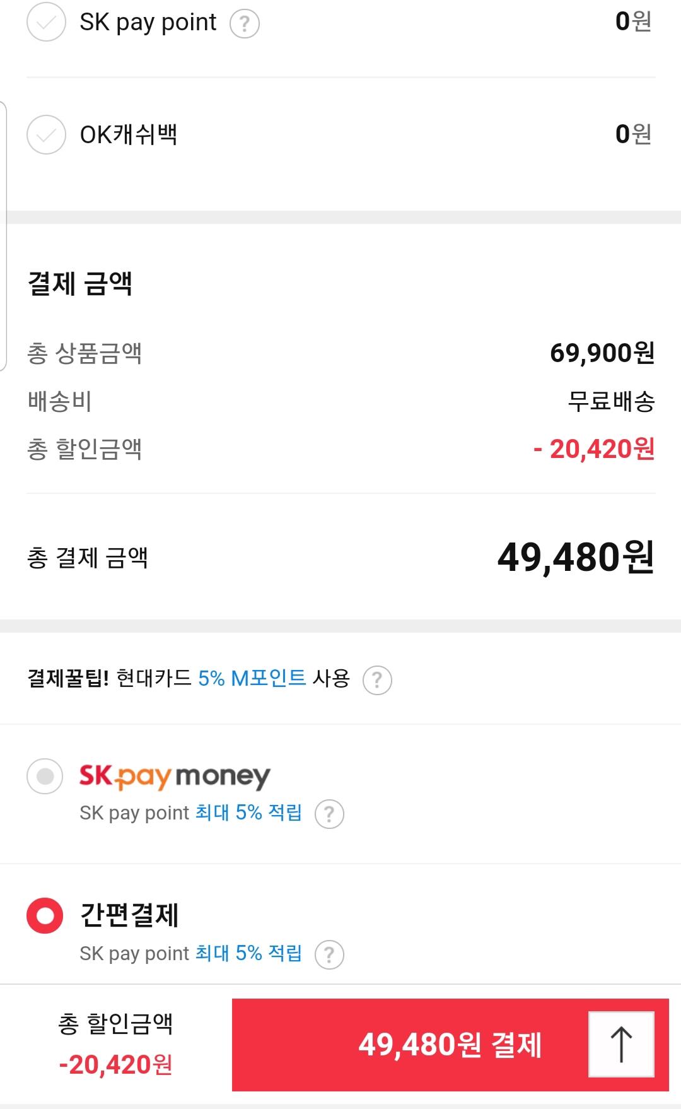Tap the SK pay point 0원 amount
Viewport: 681px width, 1109px height.
632,22
